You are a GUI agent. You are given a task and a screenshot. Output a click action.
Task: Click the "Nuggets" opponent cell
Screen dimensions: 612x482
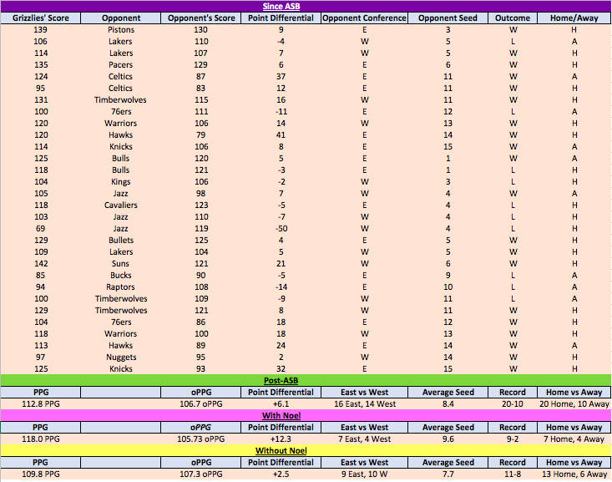[x=121, y=358]
